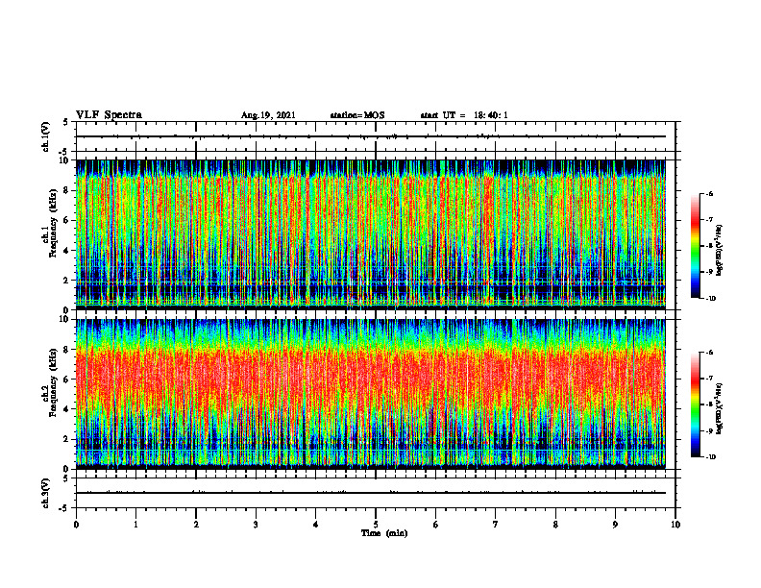Click the "9" tick on the time axis

[x=615, y=525]
